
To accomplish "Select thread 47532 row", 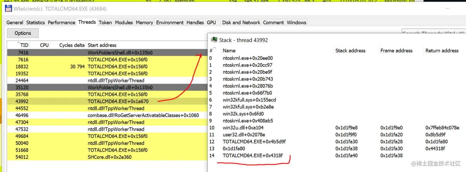I will [107, 129].
